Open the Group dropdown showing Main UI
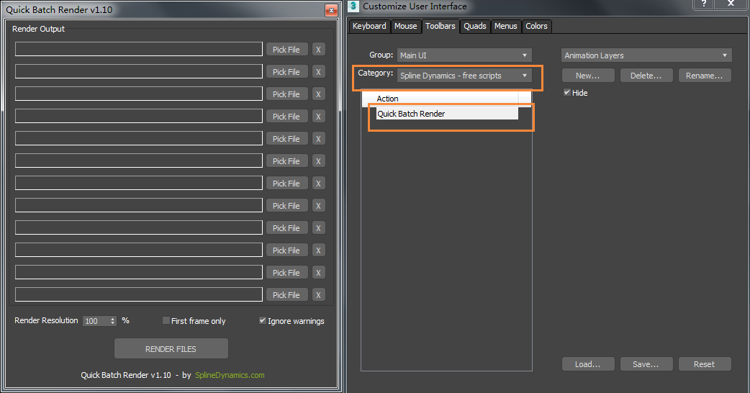This screenshot has height=393, width=750. [x=464, y=55]
